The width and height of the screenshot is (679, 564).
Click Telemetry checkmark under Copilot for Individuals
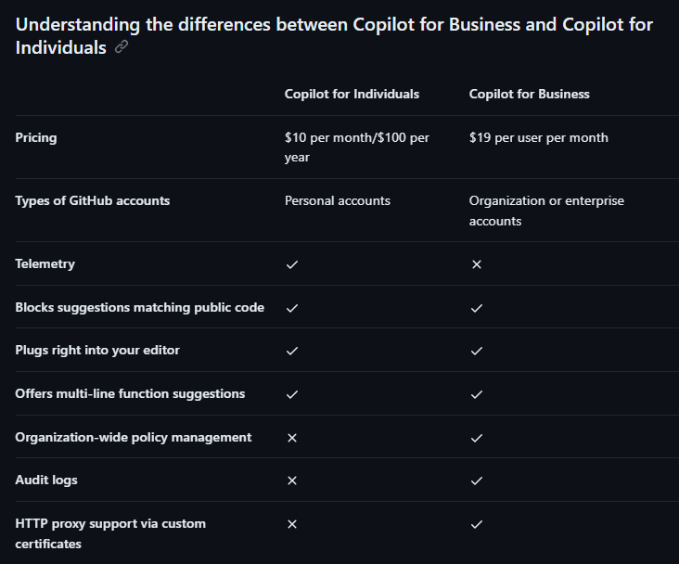pos(292,264)
